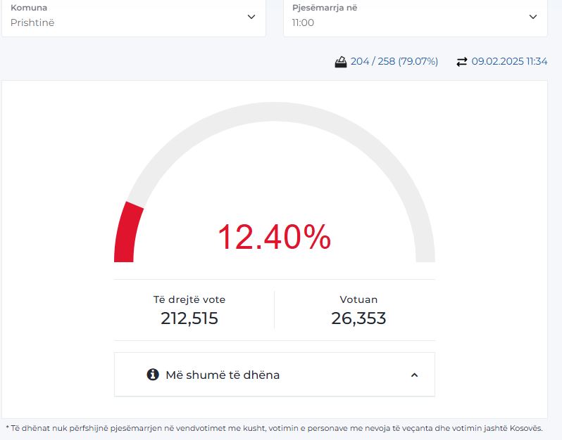562x440 pixels.
Task: Click the 12.40% turnout percentage
Action: pos(274,237)
